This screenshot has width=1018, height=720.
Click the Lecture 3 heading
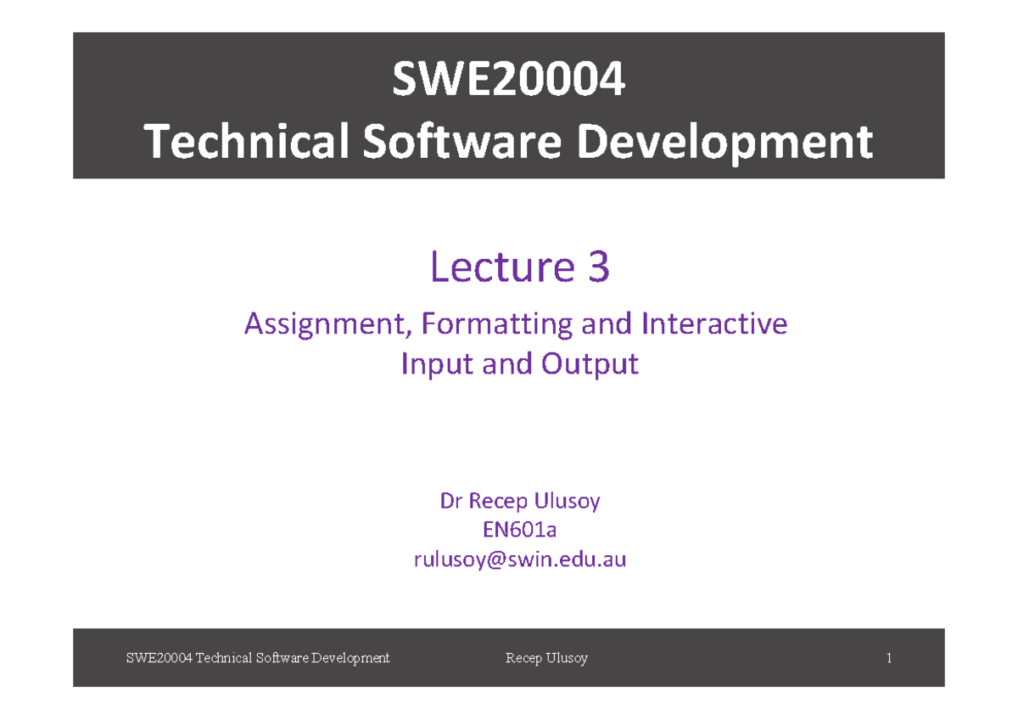coord(519,267)
